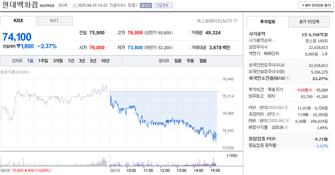
Task: Click the 한국거래소(KRX) chart label
Action: pyautogui.click(x=15, y=72)
